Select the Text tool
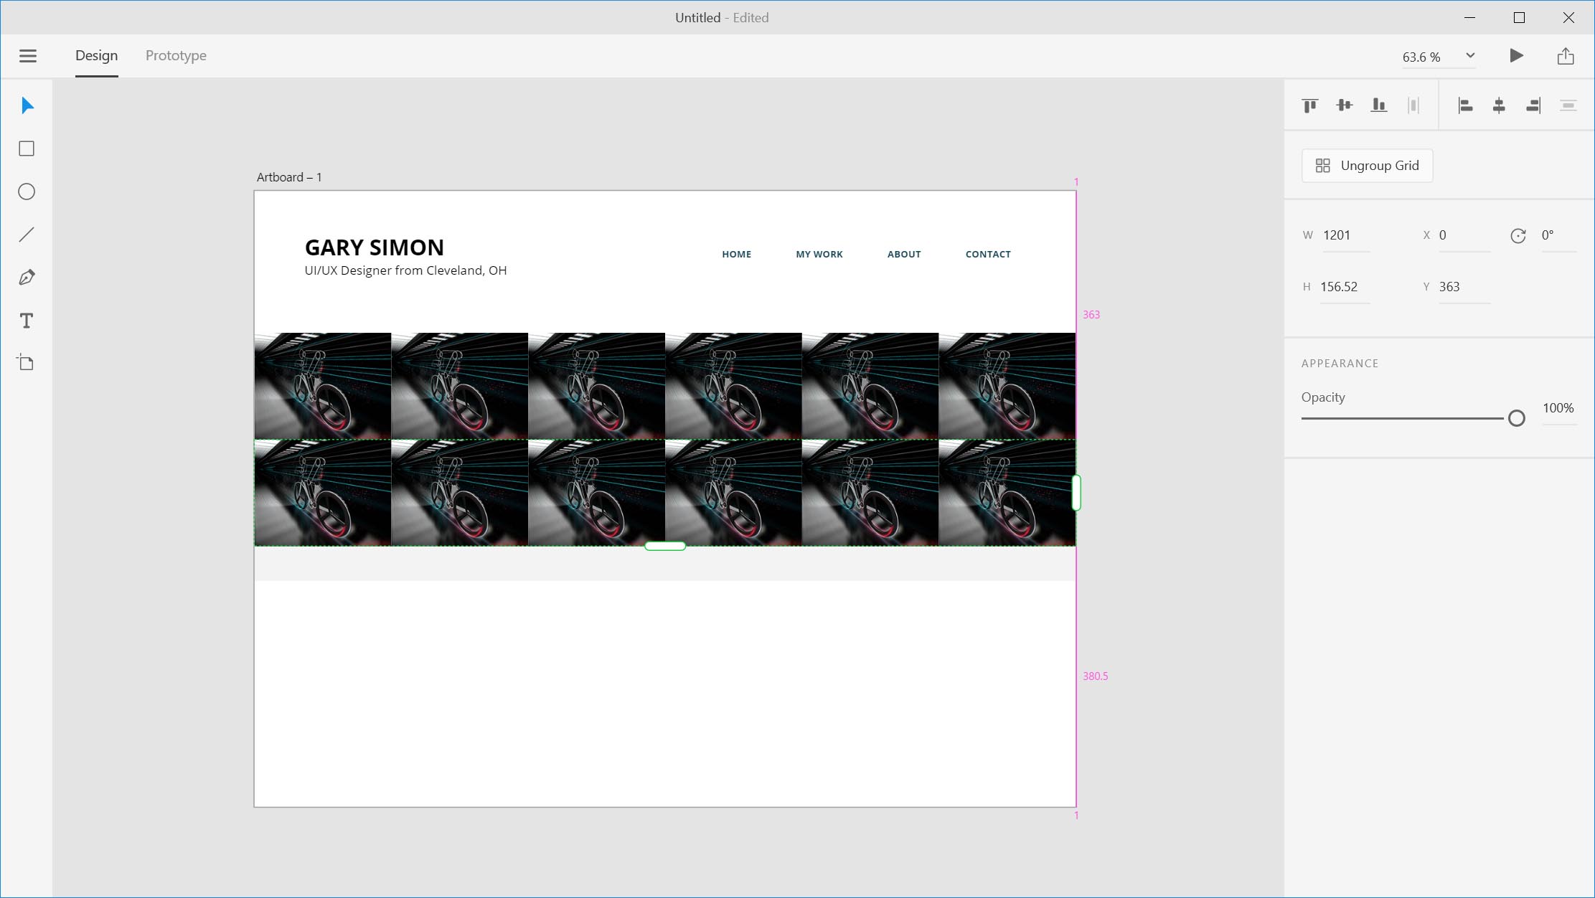This screenshot has width=1595, height=898. pos(27,321)
